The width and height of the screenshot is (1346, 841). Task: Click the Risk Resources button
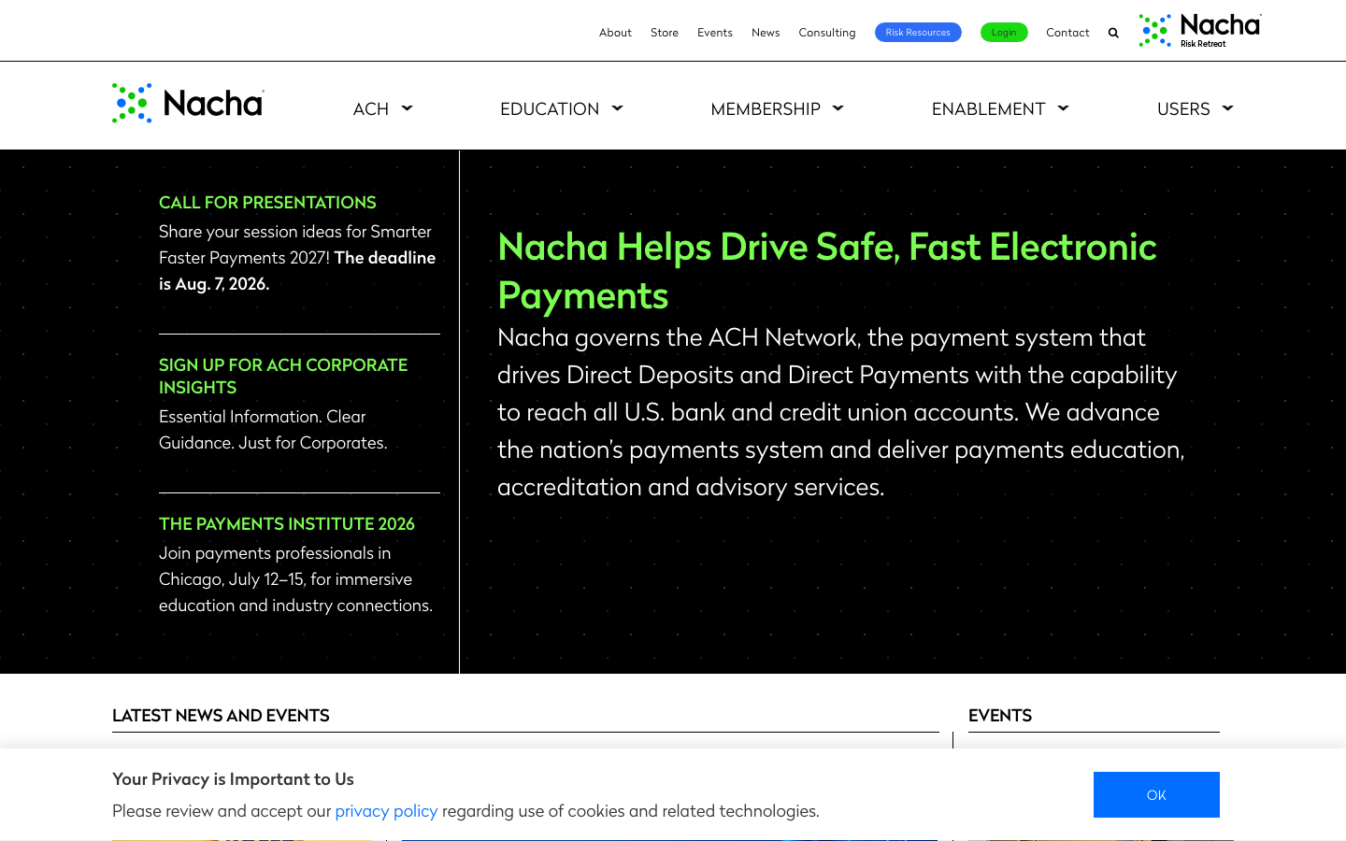click(x=918, y=33)
